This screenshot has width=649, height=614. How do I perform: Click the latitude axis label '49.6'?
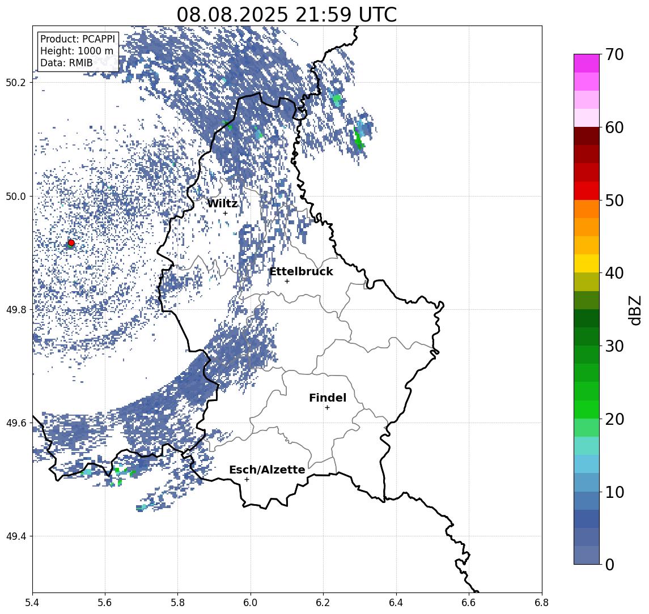15,423
